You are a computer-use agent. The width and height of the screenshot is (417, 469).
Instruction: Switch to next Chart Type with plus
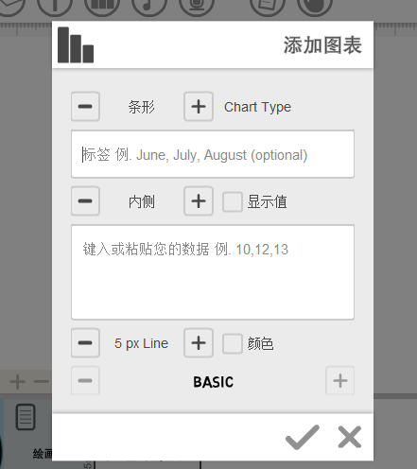199,107
